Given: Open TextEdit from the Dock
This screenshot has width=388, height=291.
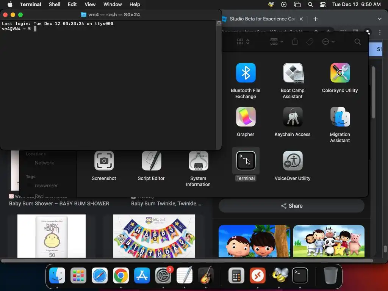Looking at the screenshot, I should (185, 275).
